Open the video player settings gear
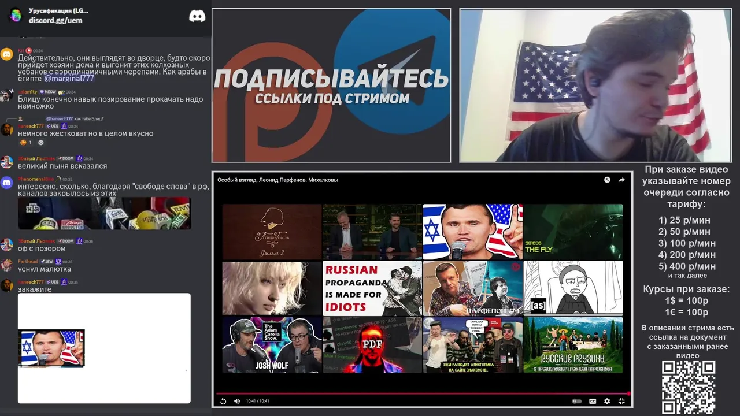The height and width of the screenshot is (416, 740). [x=607, y=401]
